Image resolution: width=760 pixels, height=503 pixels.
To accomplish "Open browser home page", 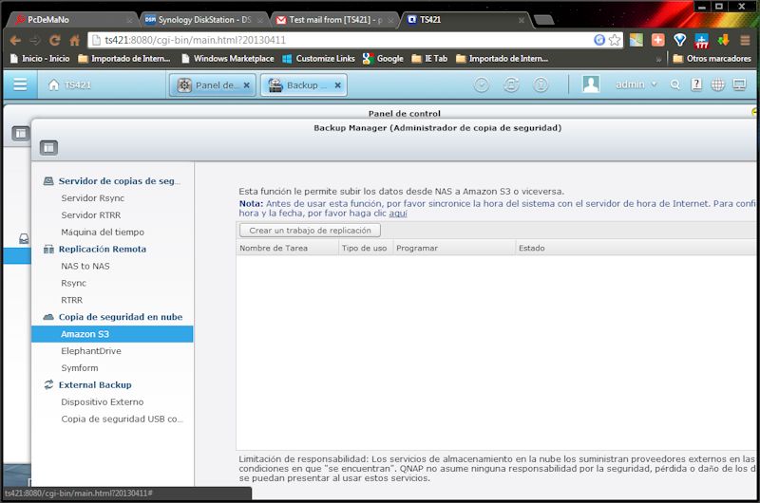I will coord(74,40).
